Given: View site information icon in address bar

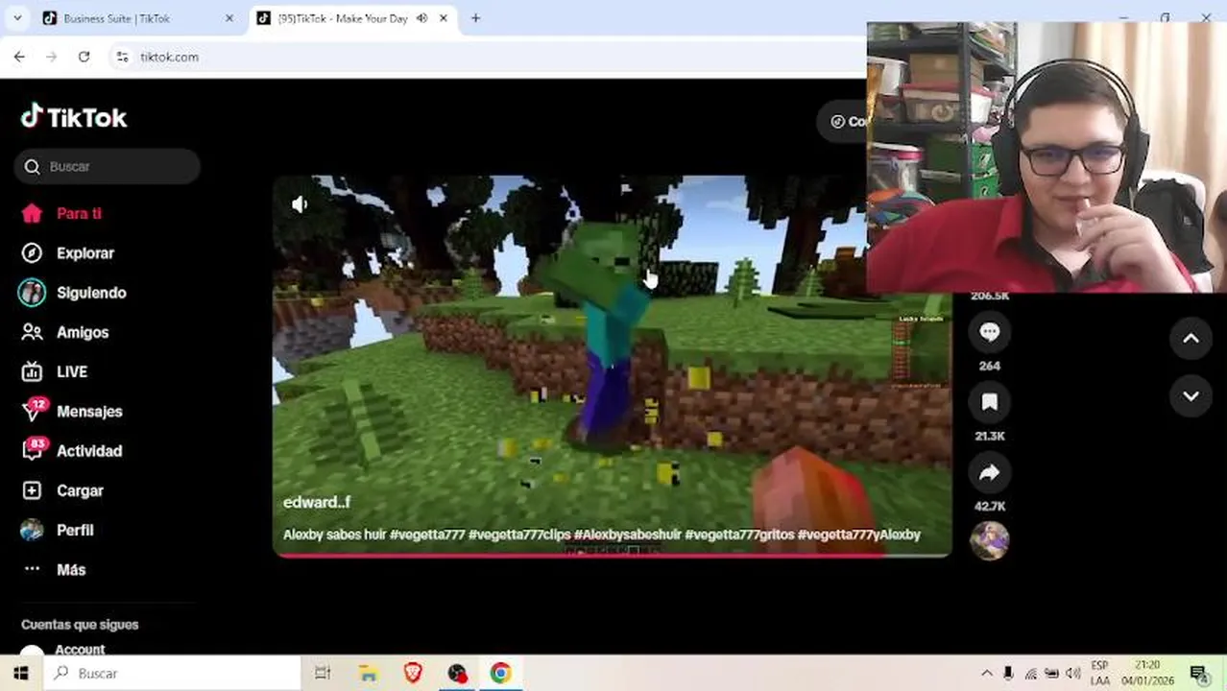Looking at the screenshot, I should click(122, 58).
